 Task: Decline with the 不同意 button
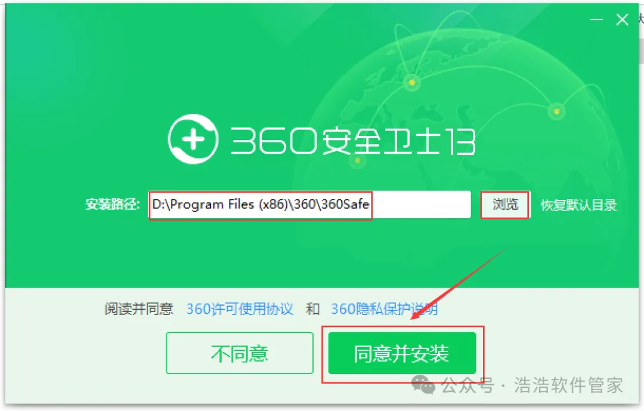tap(240, 353)
